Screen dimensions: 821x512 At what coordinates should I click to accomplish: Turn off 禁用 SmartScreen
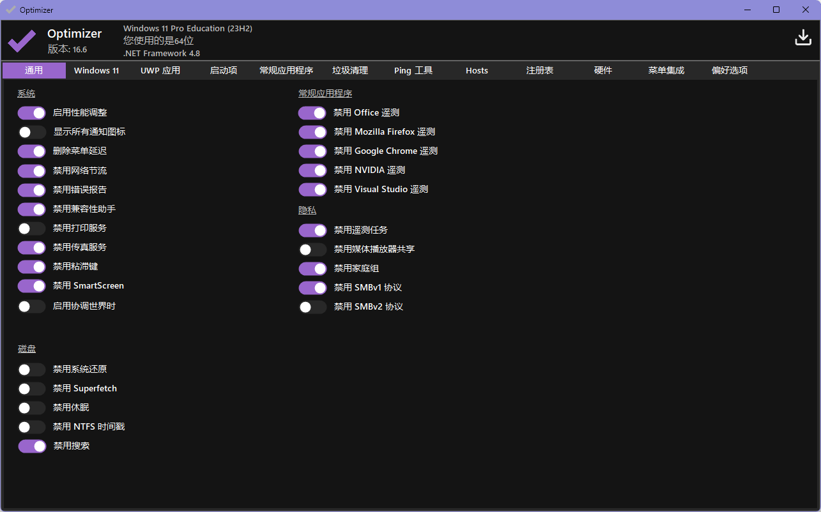point(31,286)
